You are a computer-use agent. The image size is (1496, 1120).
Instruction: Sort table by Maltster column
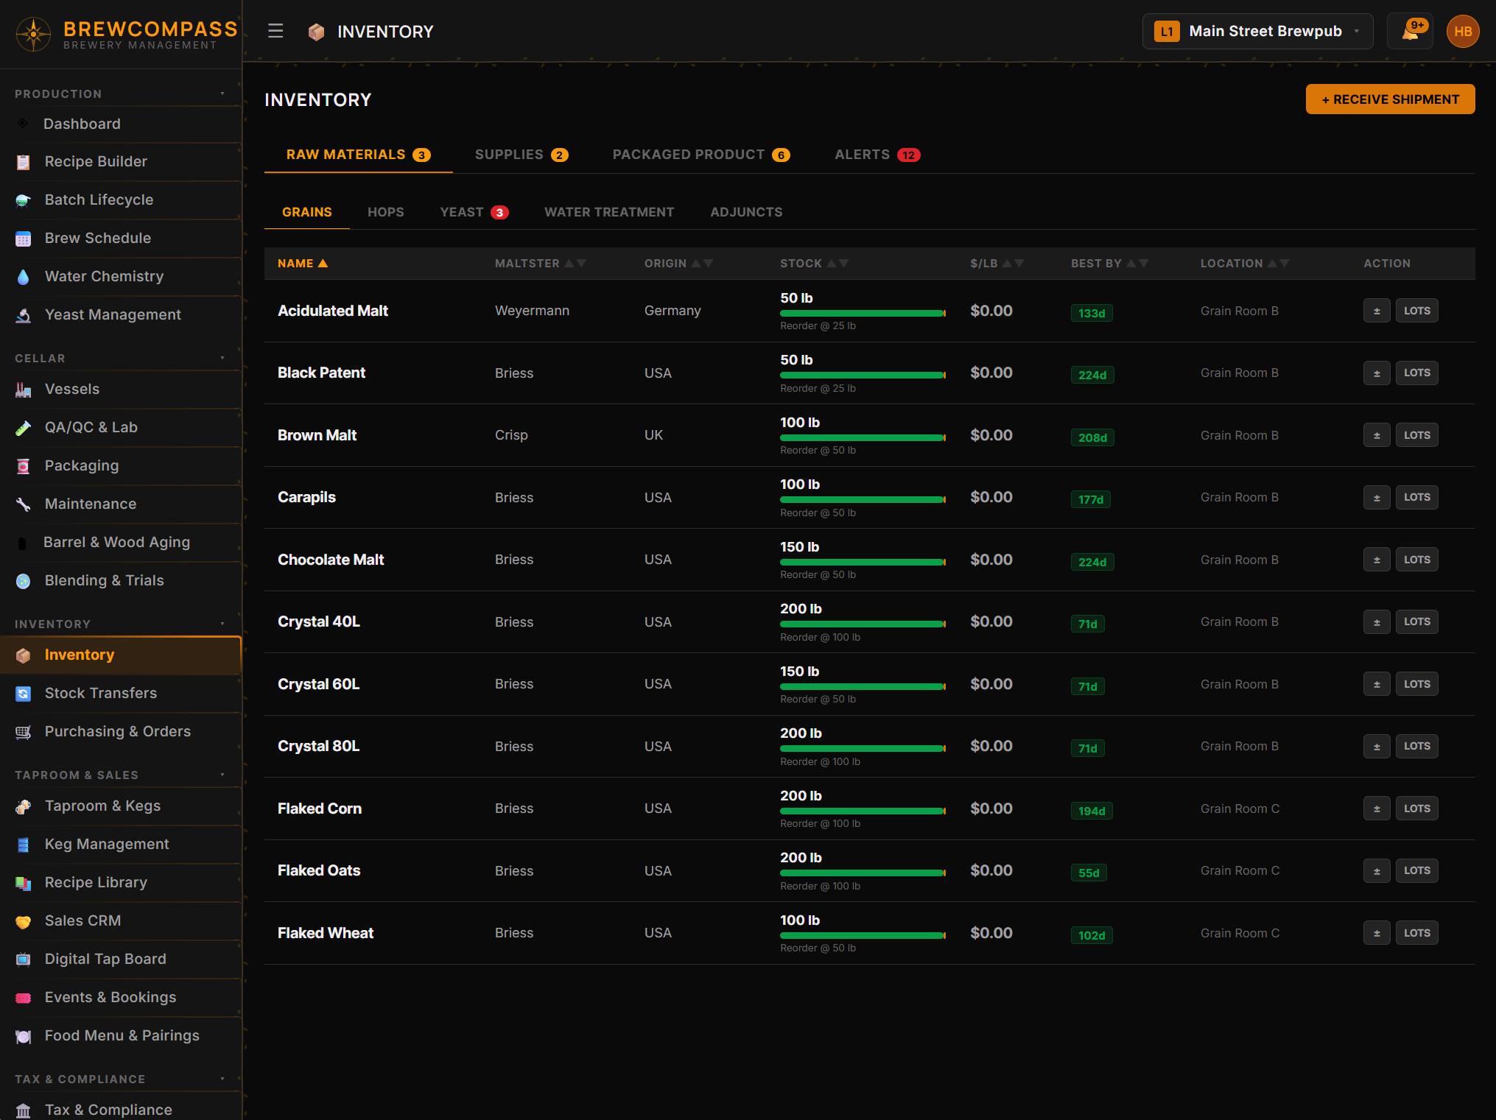(540, 263)
